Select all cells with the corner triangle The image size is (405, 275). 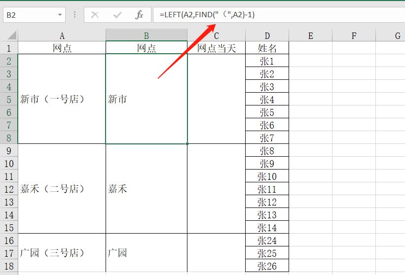point(12,35)
